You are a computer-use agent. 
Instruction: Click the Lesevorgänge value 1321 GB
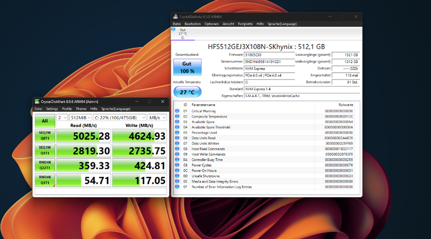pyautogui.click(x=346, y=55)
